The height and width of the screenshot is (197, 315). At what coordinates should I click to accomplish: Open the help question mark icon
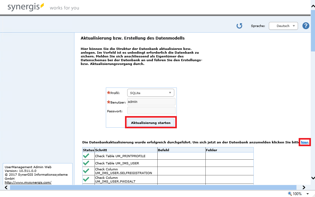(306, 26)
